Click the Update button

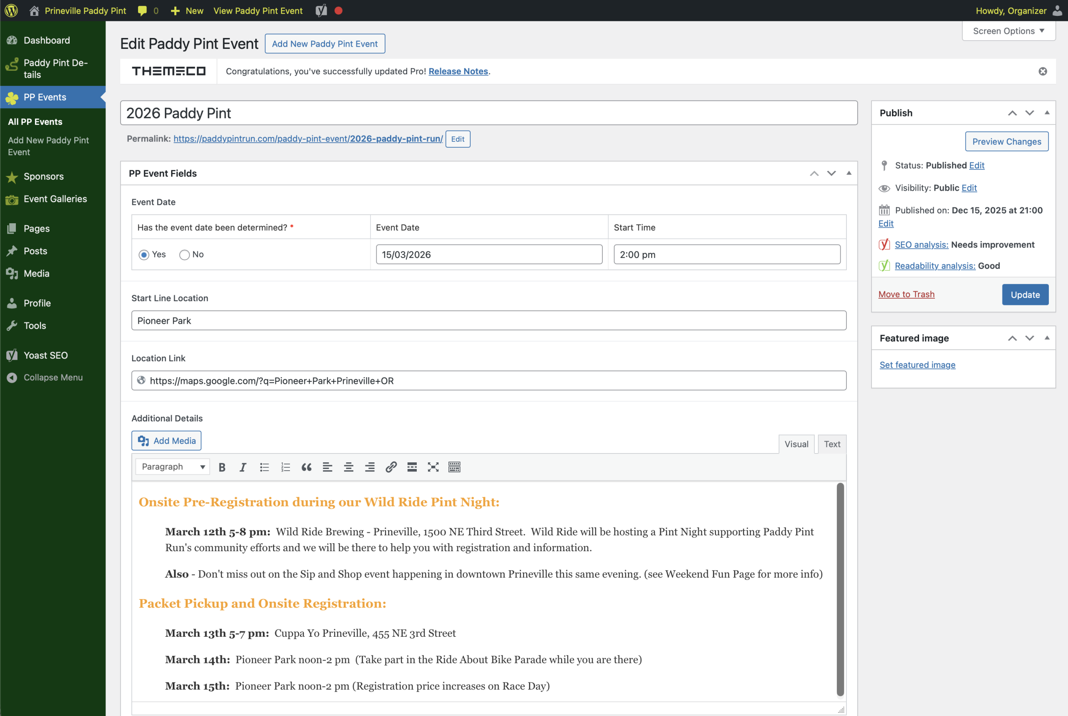pyautogui.click(x=1025, y=295)
